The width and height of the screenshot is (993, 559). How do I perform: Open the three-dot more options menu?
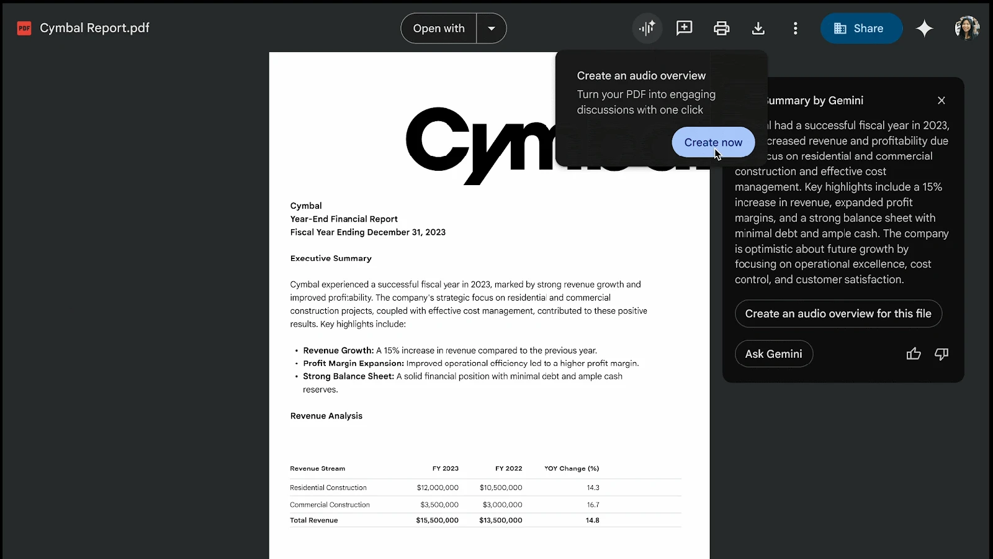click(x=795, y=28)
